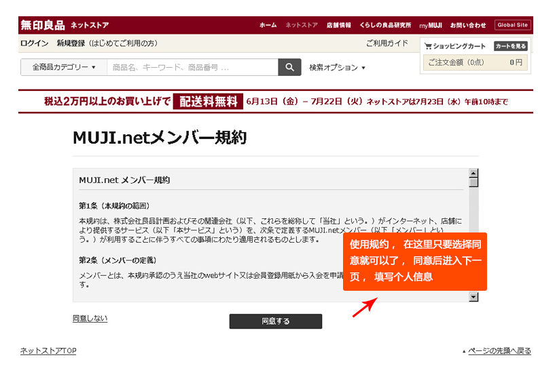Viewport: 538px width, 366px height.
Task: Select ネットストア in the top navigation
Action: 302,25
